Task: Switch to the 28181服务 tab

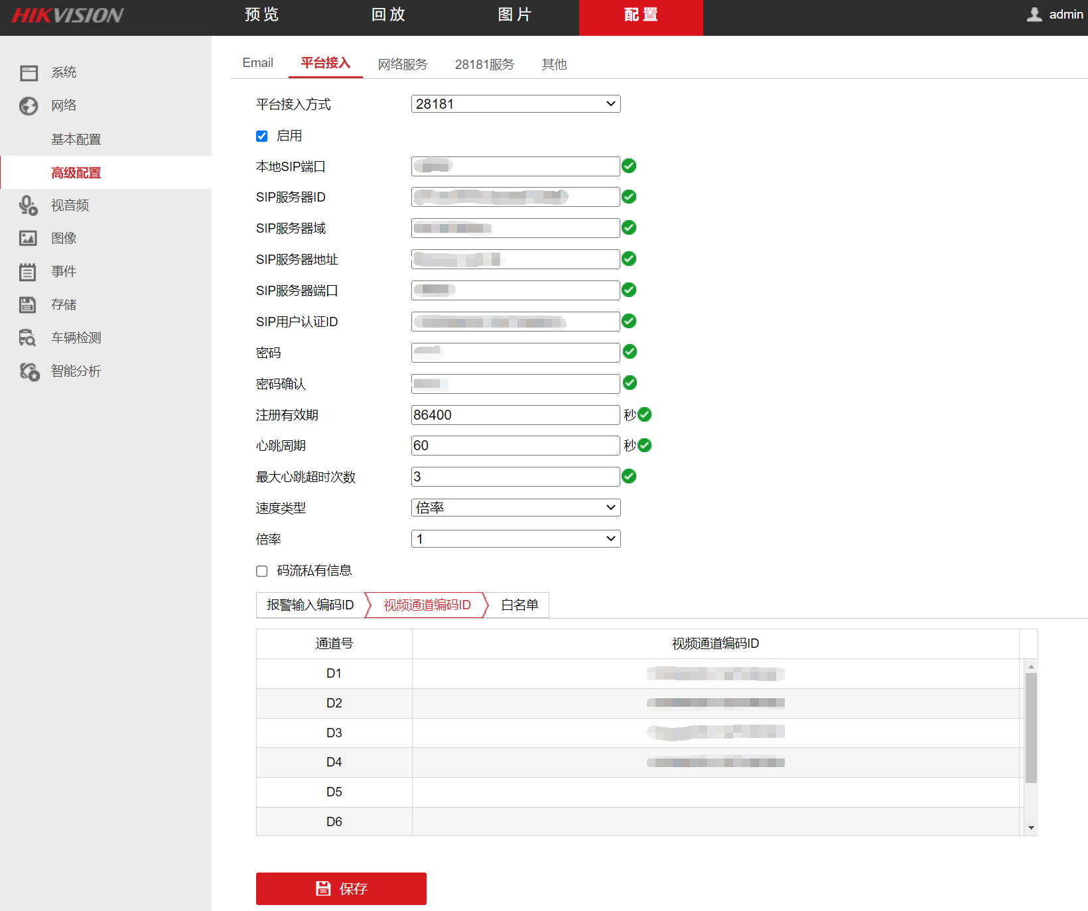Action: [x=485, y=64]
